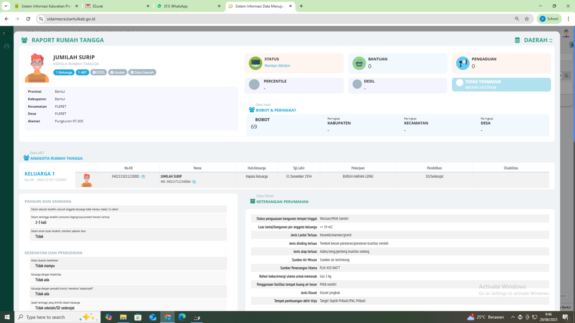Click the green monitor Status icon

point(256,64)
